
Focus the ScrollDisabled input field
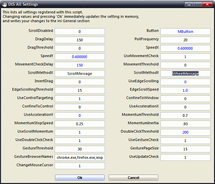tap(80, 32)
